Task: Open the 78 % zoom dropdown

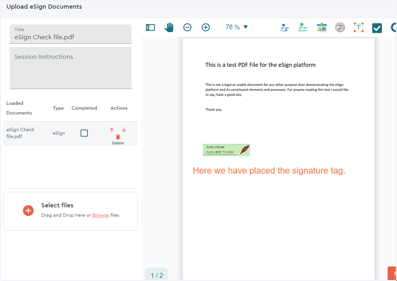Action: tap(237, 27)
